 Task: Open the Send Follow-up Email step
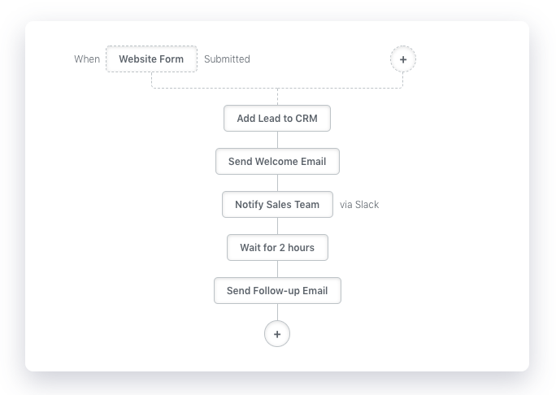[277, 290]
